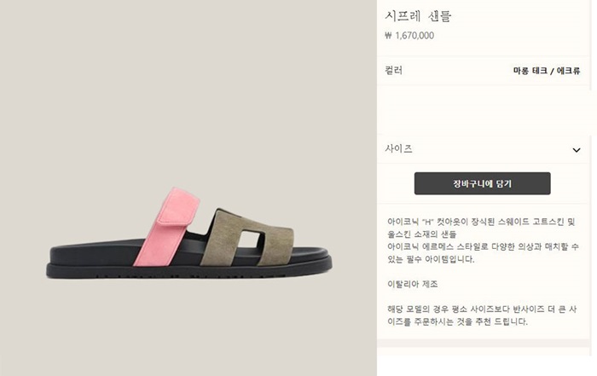Expand the 사이즈 chevron arrow

[x=577, y=150]
